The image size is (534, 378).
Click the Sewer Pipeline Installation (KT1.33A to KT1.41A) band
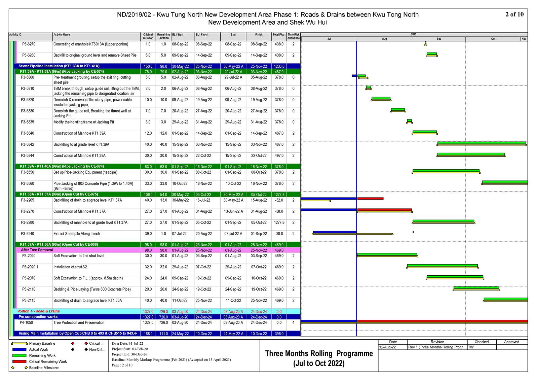[x=157, y=66]
